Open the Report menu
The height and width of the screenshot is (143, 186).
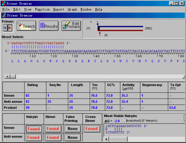coord(59,9)
